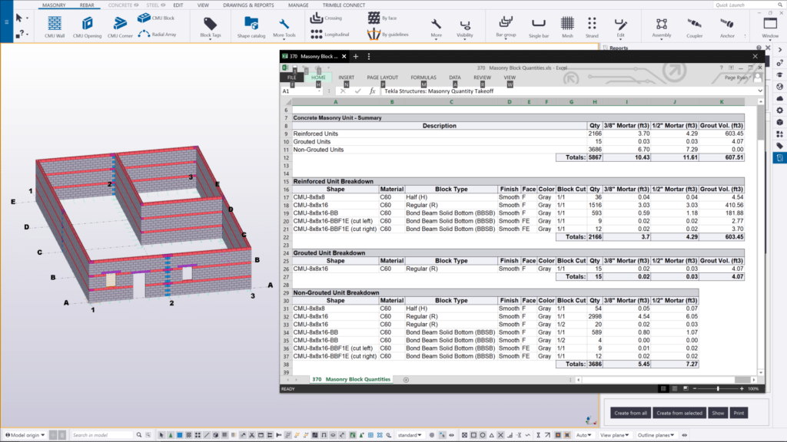Click the Create from all button
Image resolution: width=787 pixels, height=442 pixels.
click(630, 413)
